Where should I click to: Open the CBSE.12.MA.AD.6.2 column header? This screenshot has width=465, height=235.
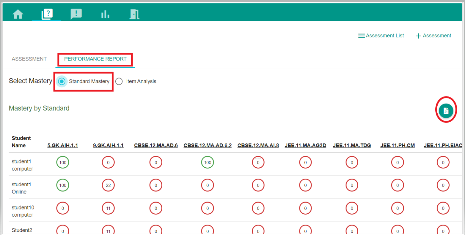point(208,145)
